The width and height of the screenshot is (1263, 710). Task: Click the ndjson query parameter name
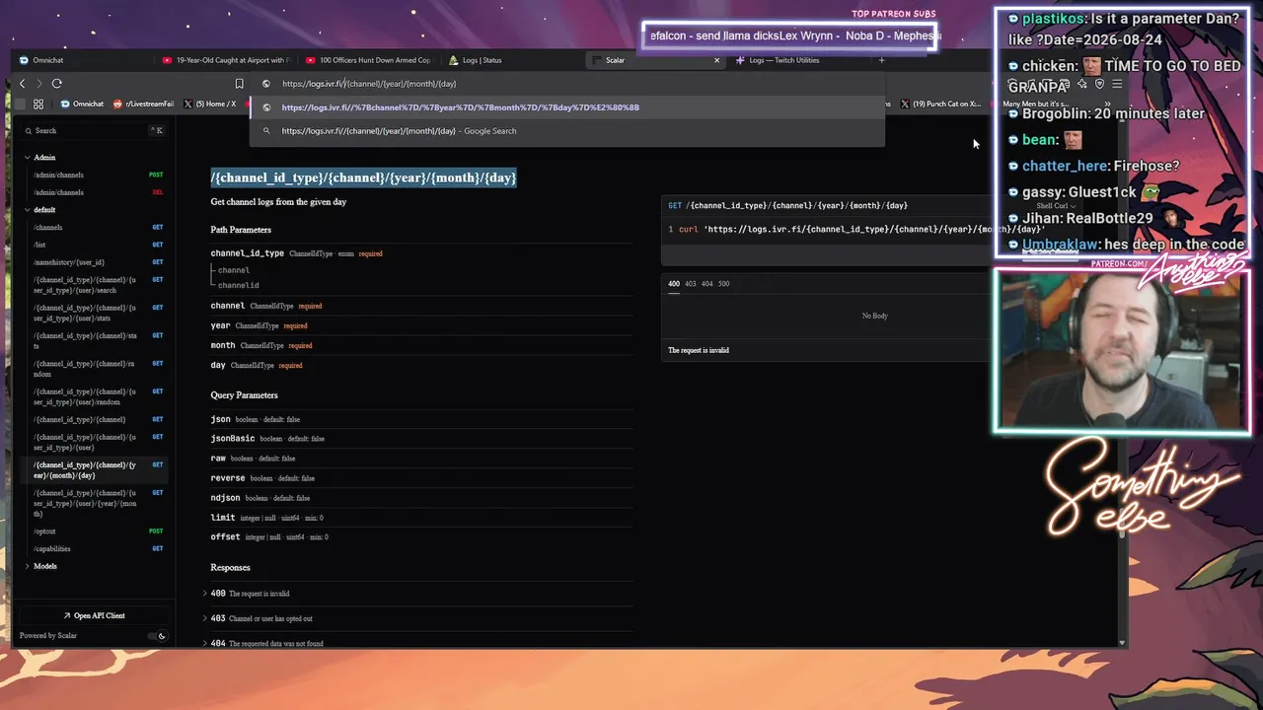coord(225,498)
